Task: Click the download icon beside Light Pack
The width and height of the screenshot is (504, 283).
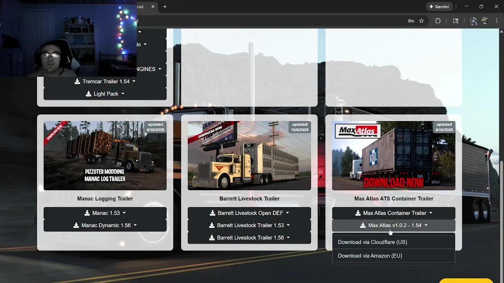Action: (89, 94)
